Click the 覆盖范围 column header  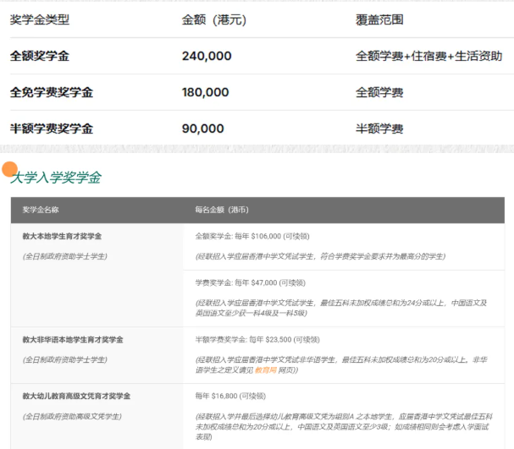pos(379,19)
